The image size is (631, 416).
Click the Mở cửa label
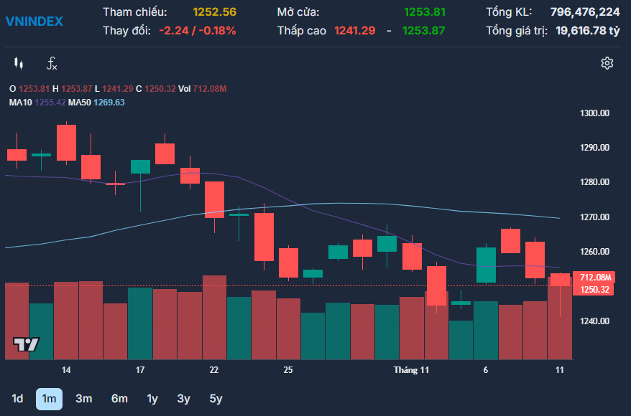pos(298,12)
